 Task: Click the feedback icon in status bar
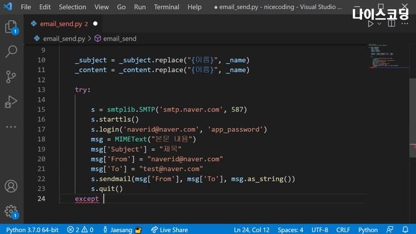390,229
